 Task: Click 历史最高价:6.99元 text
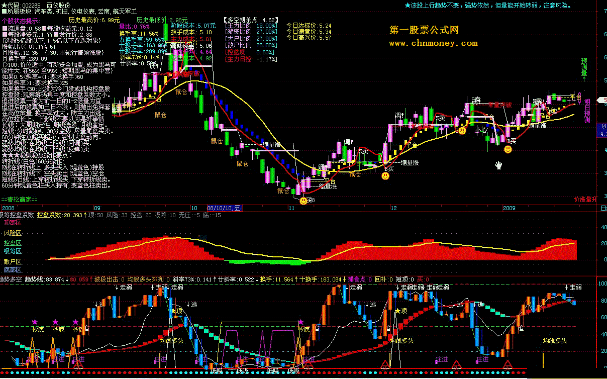tap(94, 20)
